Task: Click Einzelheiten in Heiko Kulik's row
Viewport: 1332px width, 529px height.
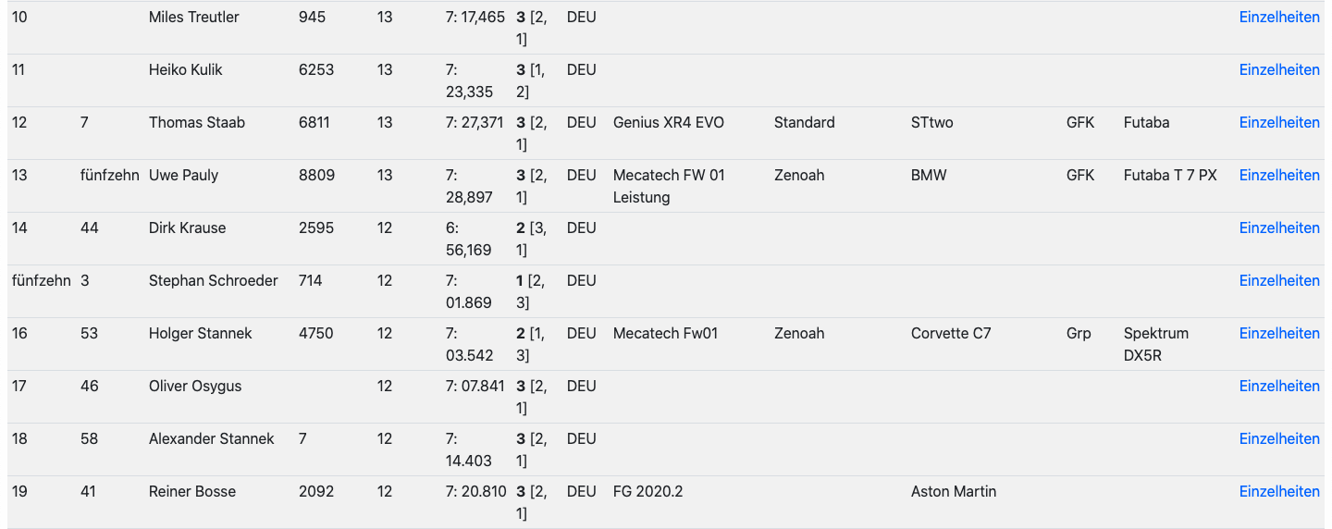Action: point(1279,69)
